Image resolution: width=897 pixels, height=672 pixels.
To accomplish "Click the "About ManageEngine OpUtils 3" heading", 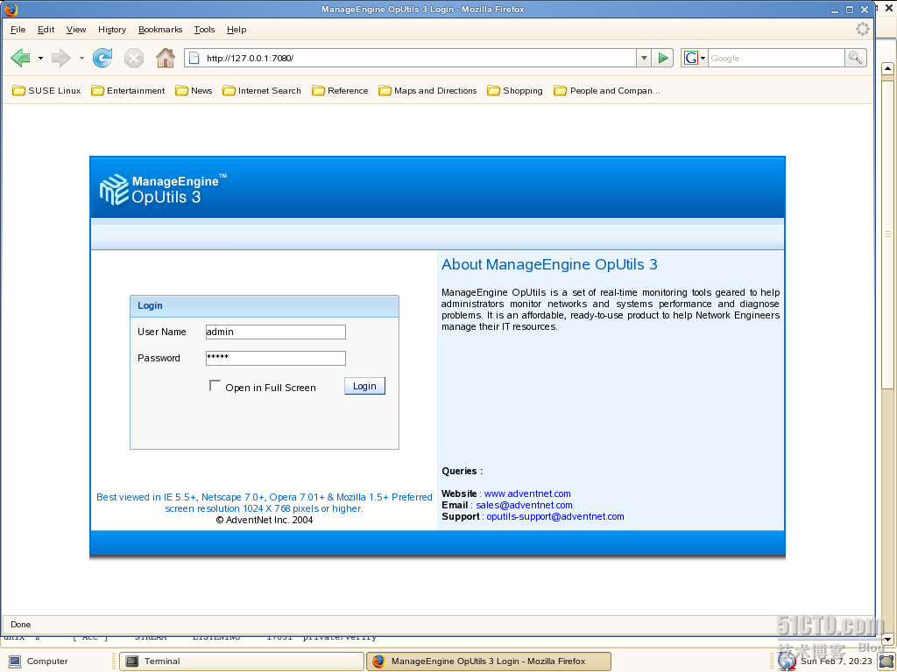I will (549, 264).
